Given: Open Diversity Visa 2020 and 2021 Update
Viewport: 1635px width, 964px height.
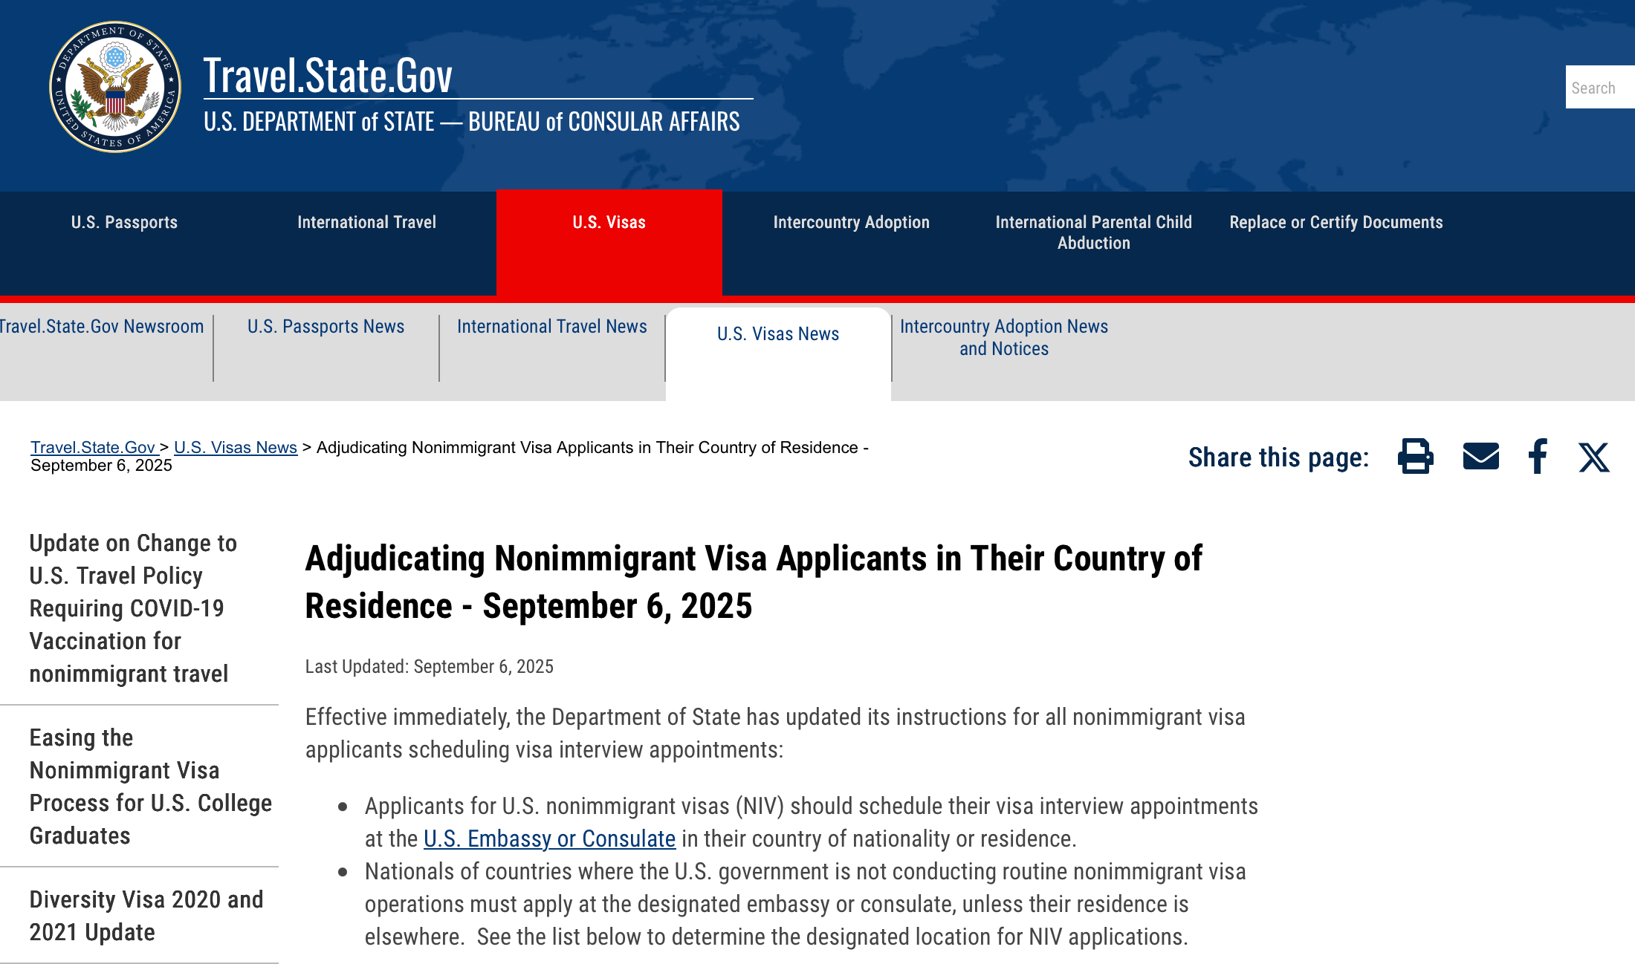Looking at the screenshot, I should point(146,916).
